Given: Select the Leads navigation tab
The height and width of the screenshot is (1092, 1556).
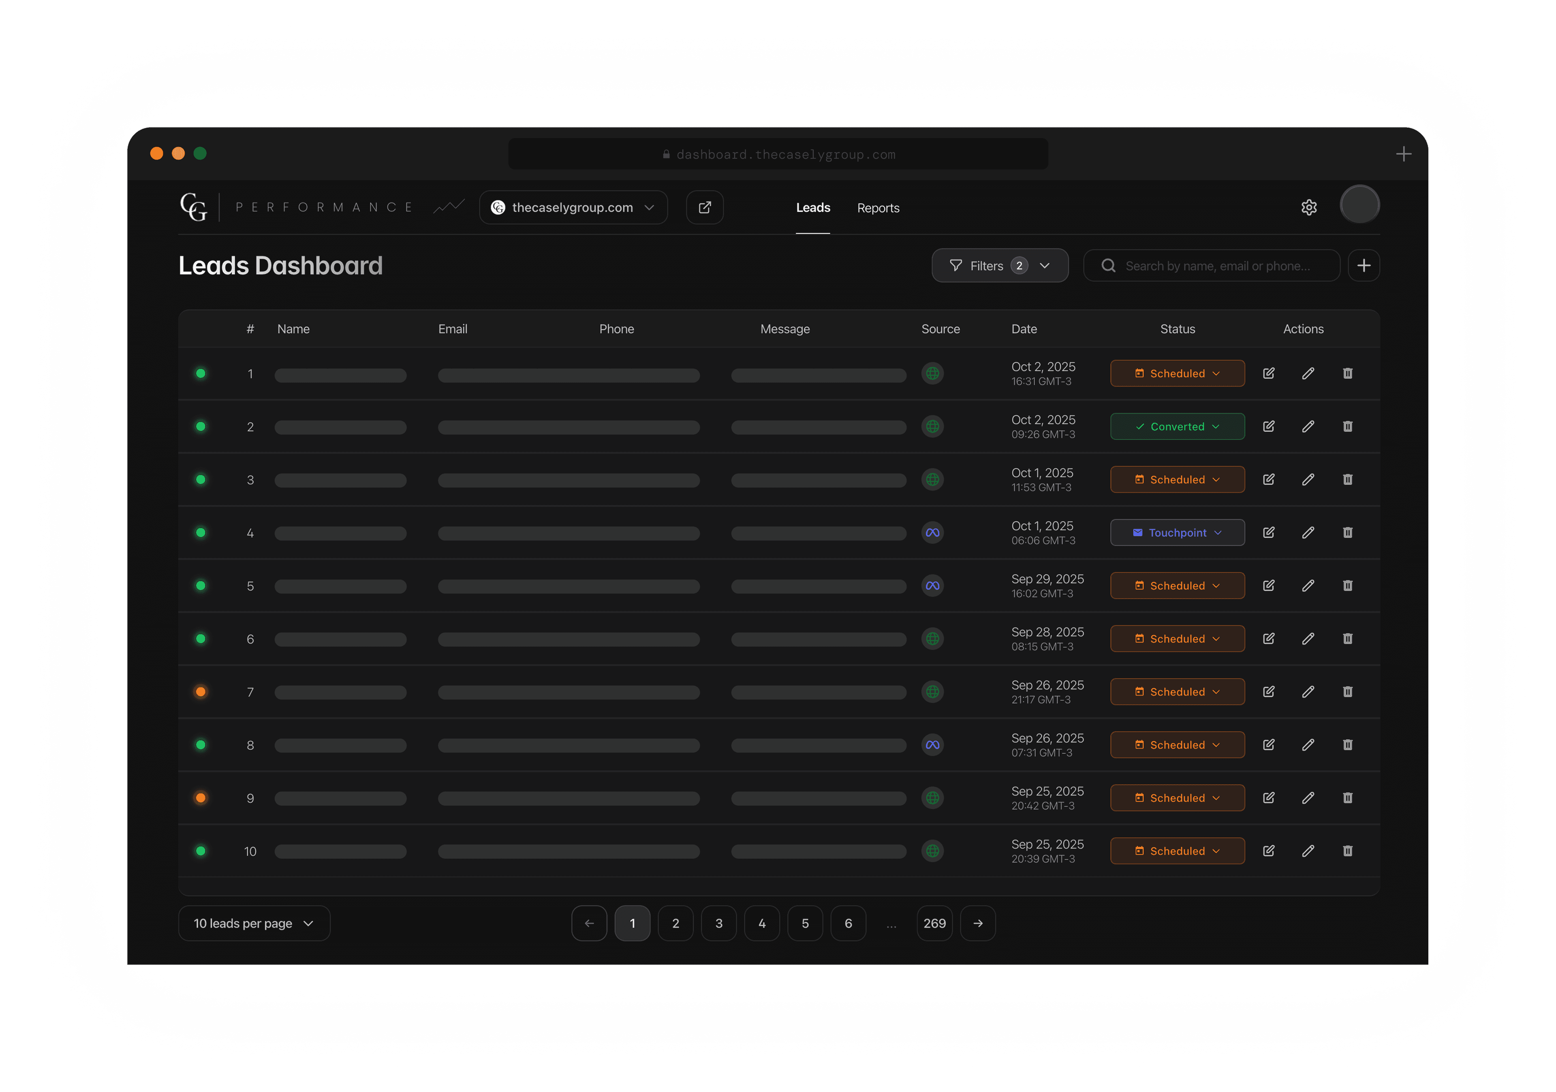Looking at the screenshot, I should click(812, 208).
